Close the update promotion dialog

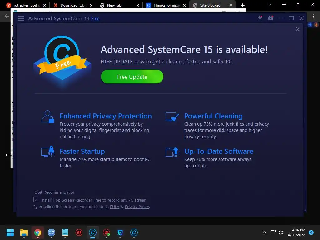[x=298, y=29]
